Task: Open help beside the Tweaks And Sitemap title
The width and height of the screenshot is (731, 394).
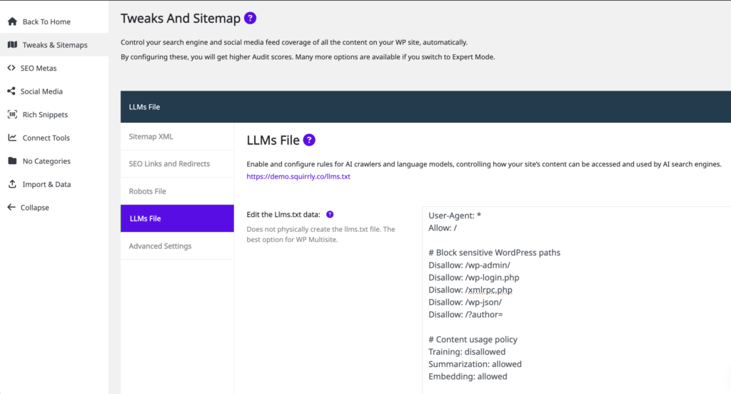Action: click(x=250, y=19)
